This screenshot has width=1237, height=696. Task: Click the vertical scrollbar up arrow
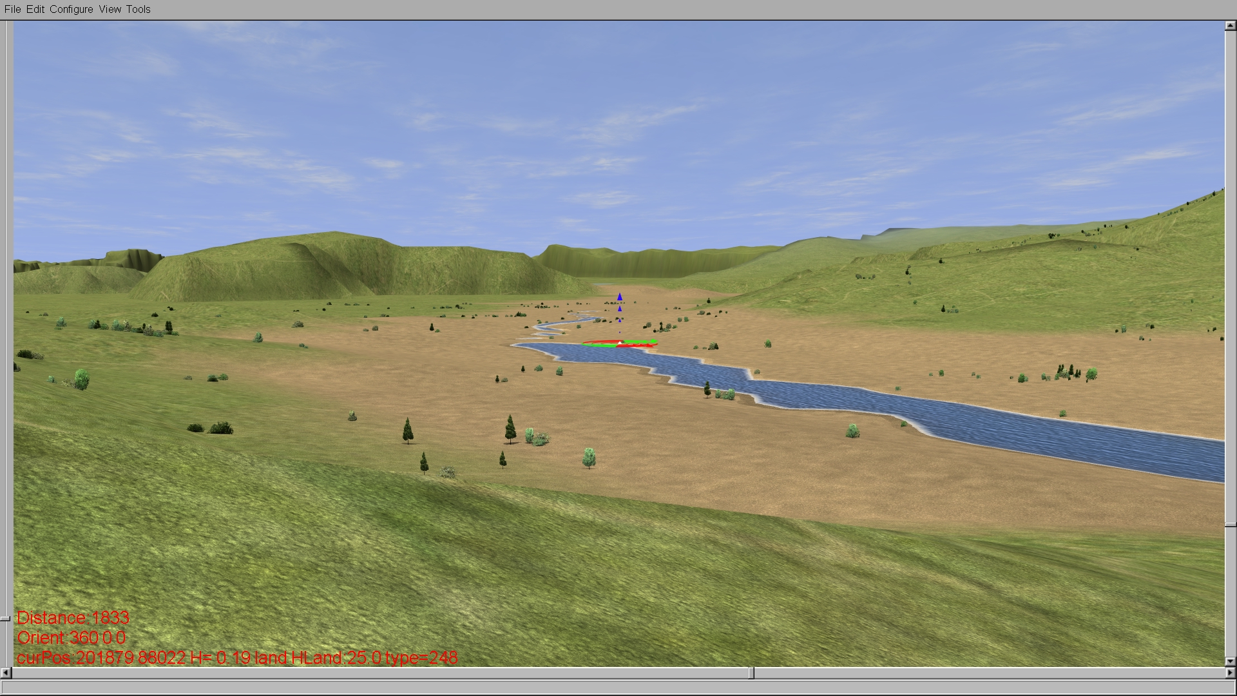1230,26
